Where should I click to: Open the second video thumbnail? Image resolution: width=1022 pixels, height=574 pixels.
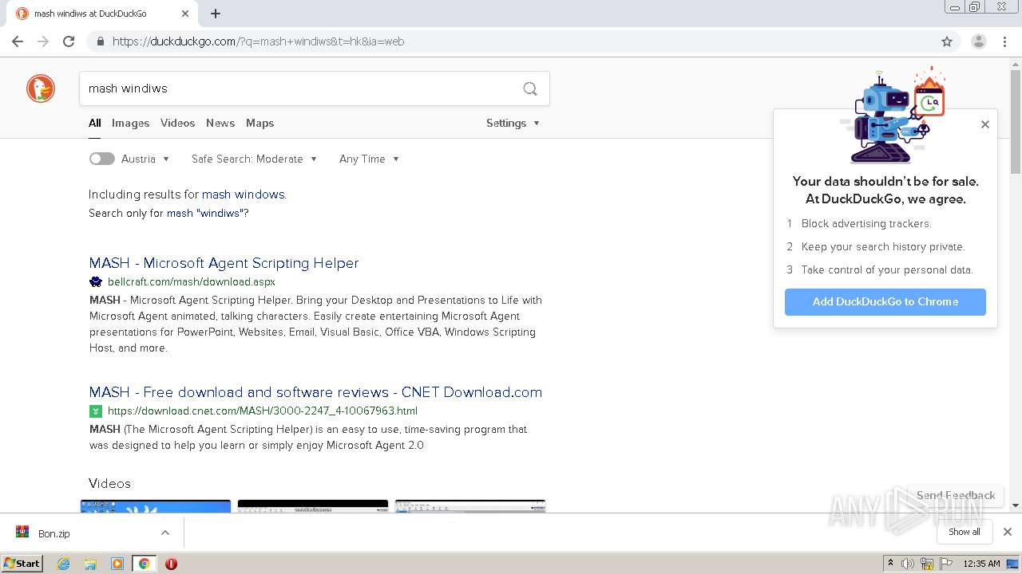pos(313,506)
